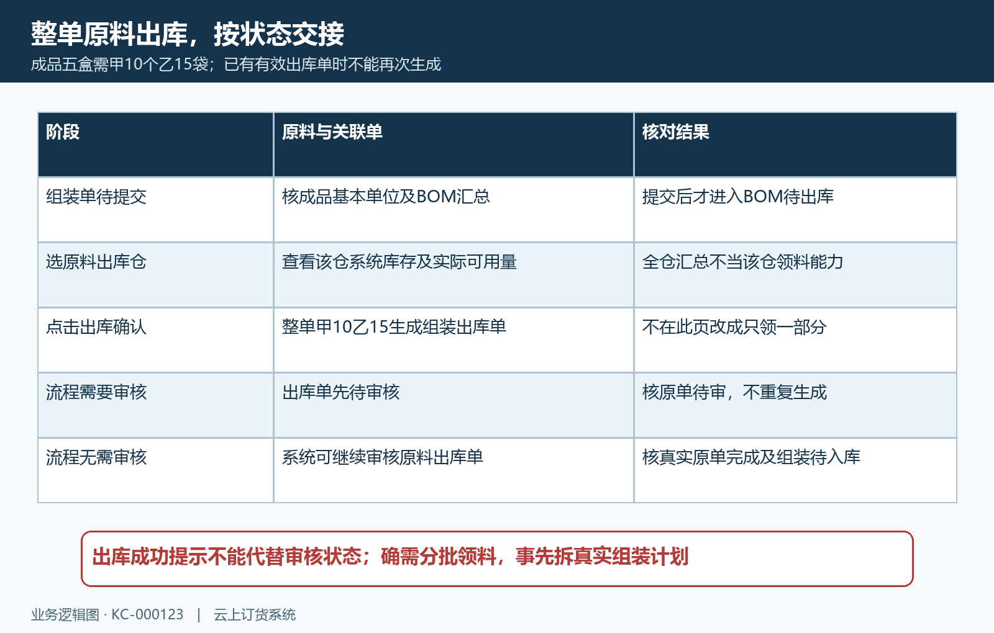Click cell 系统可继续审核原料出库单
994x633 pixels.
[x=454, y=470]
